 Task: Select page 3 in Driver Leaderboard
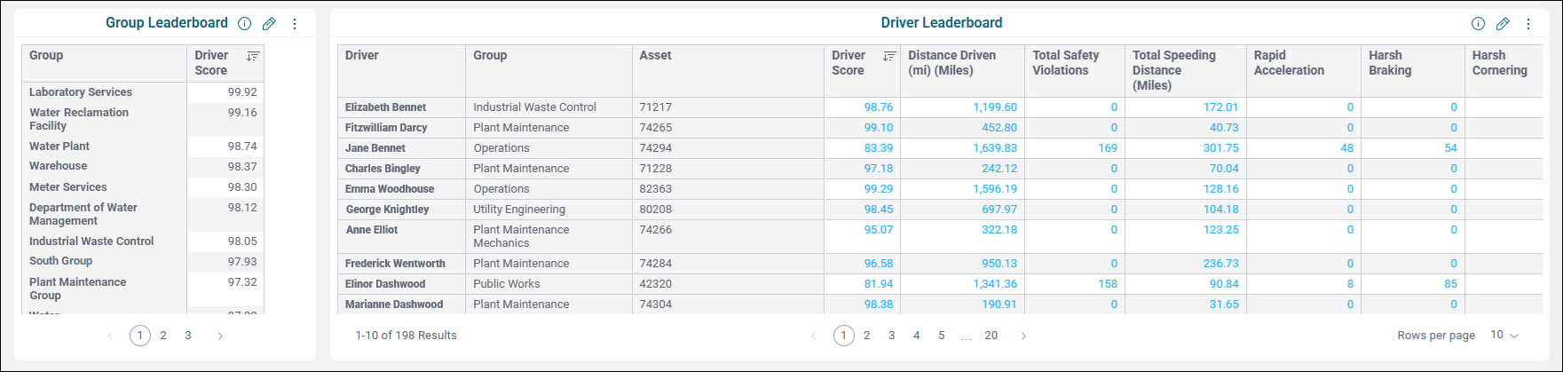pyautogui.click(x=892, y=336)
